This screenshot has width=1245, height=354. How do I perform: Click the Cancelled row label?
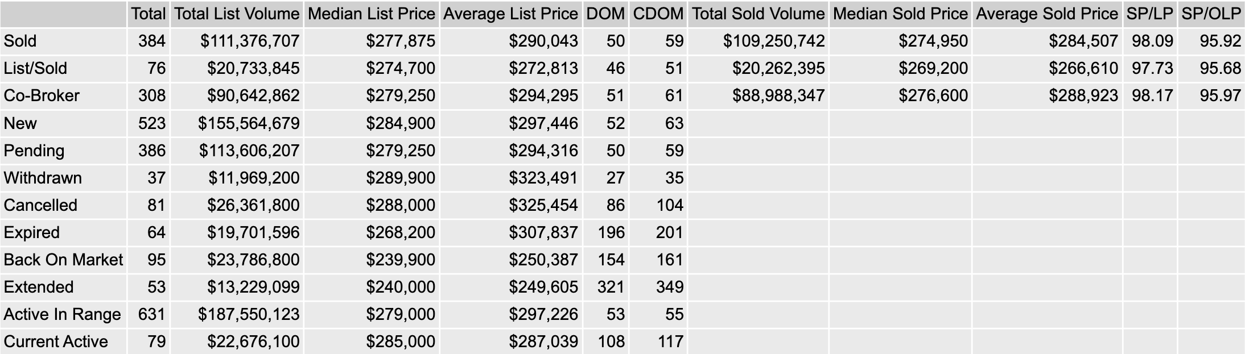[40, 205]
